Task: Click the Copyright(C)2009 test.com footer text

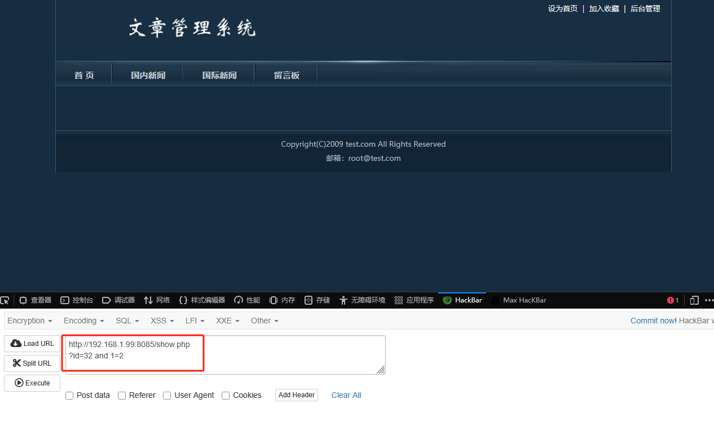Action: pos(363,144)
